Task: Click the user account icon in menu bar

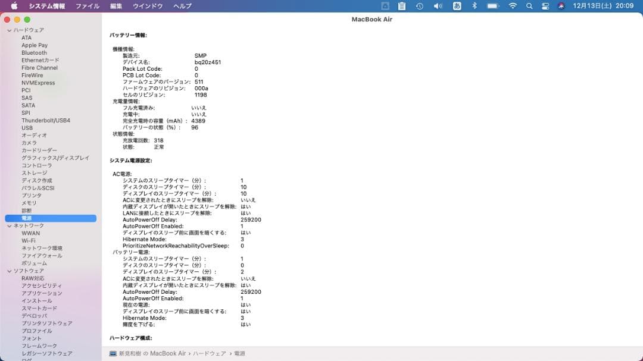Action: tap(561, 5)
